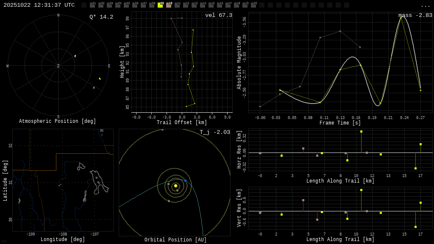The width and height of the screenshot is (434, 244).
Task: Click the timestamp 20251022 12:31:37 UTC
Action: pyautogui.click(x=39, y=5)
